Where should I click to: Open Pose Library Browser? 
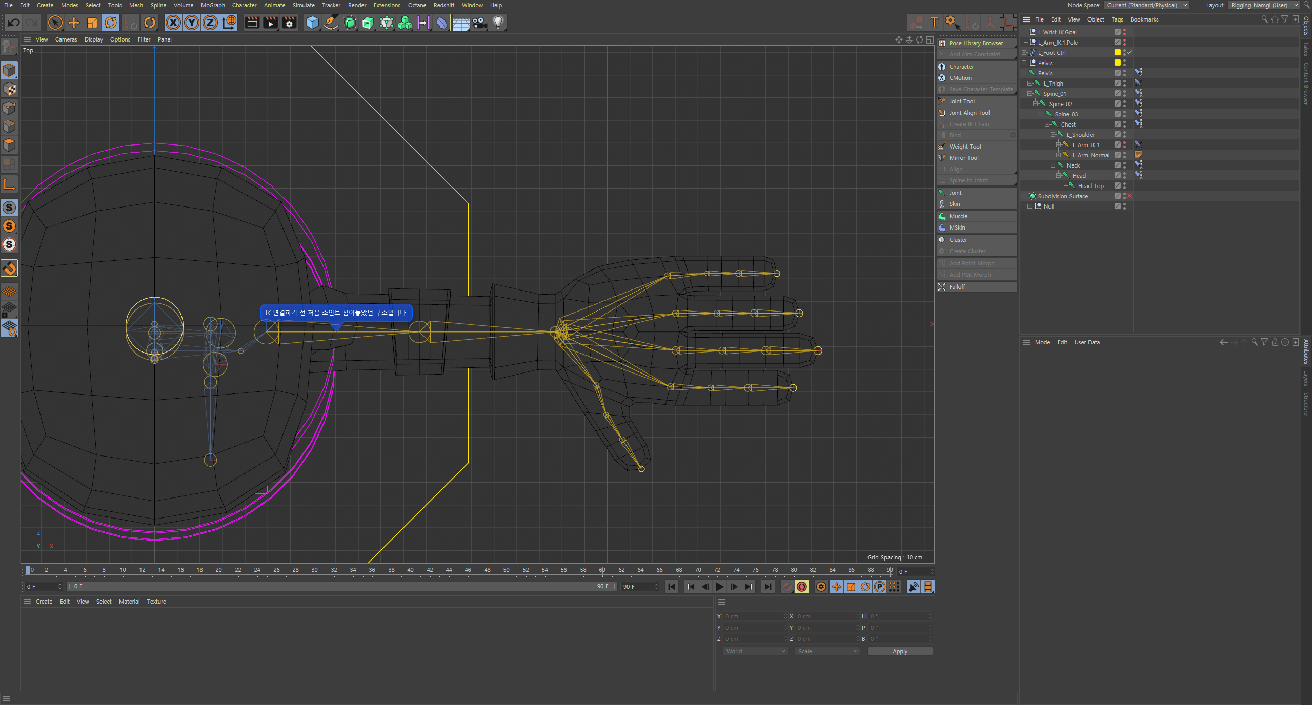click(x=977, y=43)
